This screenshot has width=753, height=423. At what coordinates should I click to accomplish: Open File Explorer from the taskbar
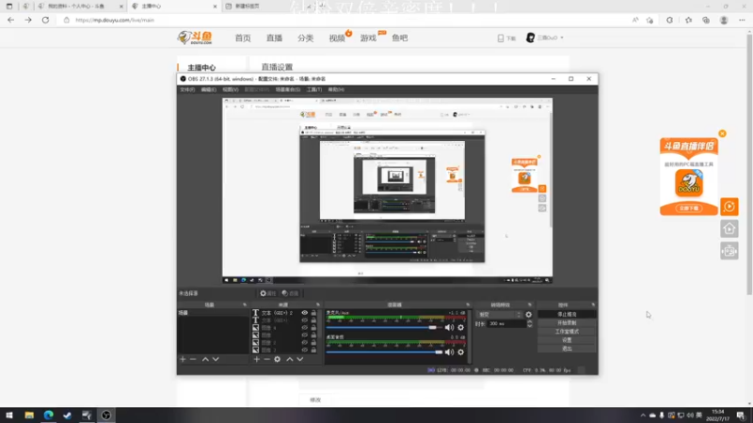click(29, 415)
